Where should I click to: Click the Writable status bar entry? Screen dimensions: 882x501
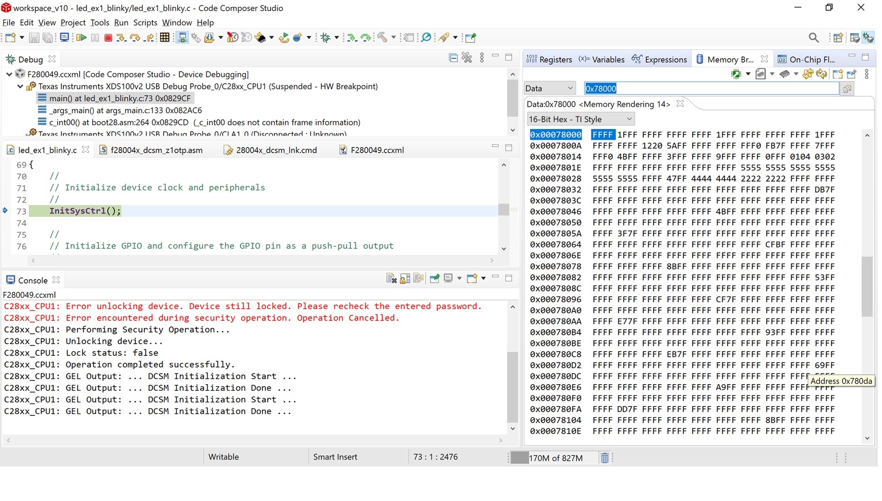(224, 457)
